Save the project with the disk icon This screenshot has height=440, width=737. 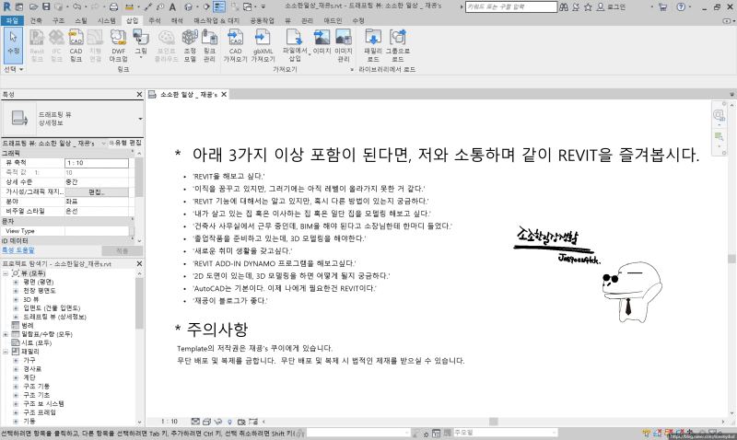click(45, 6)
